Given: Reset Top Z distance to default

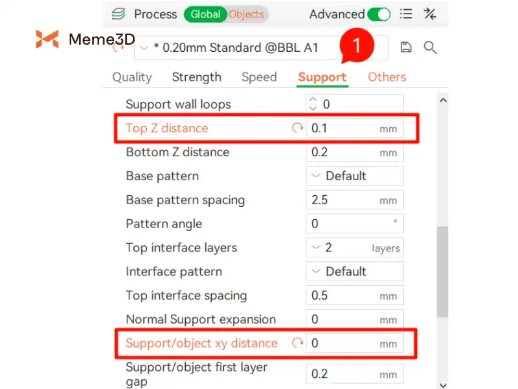Looking at the screenshot, I should coord(297,128).
